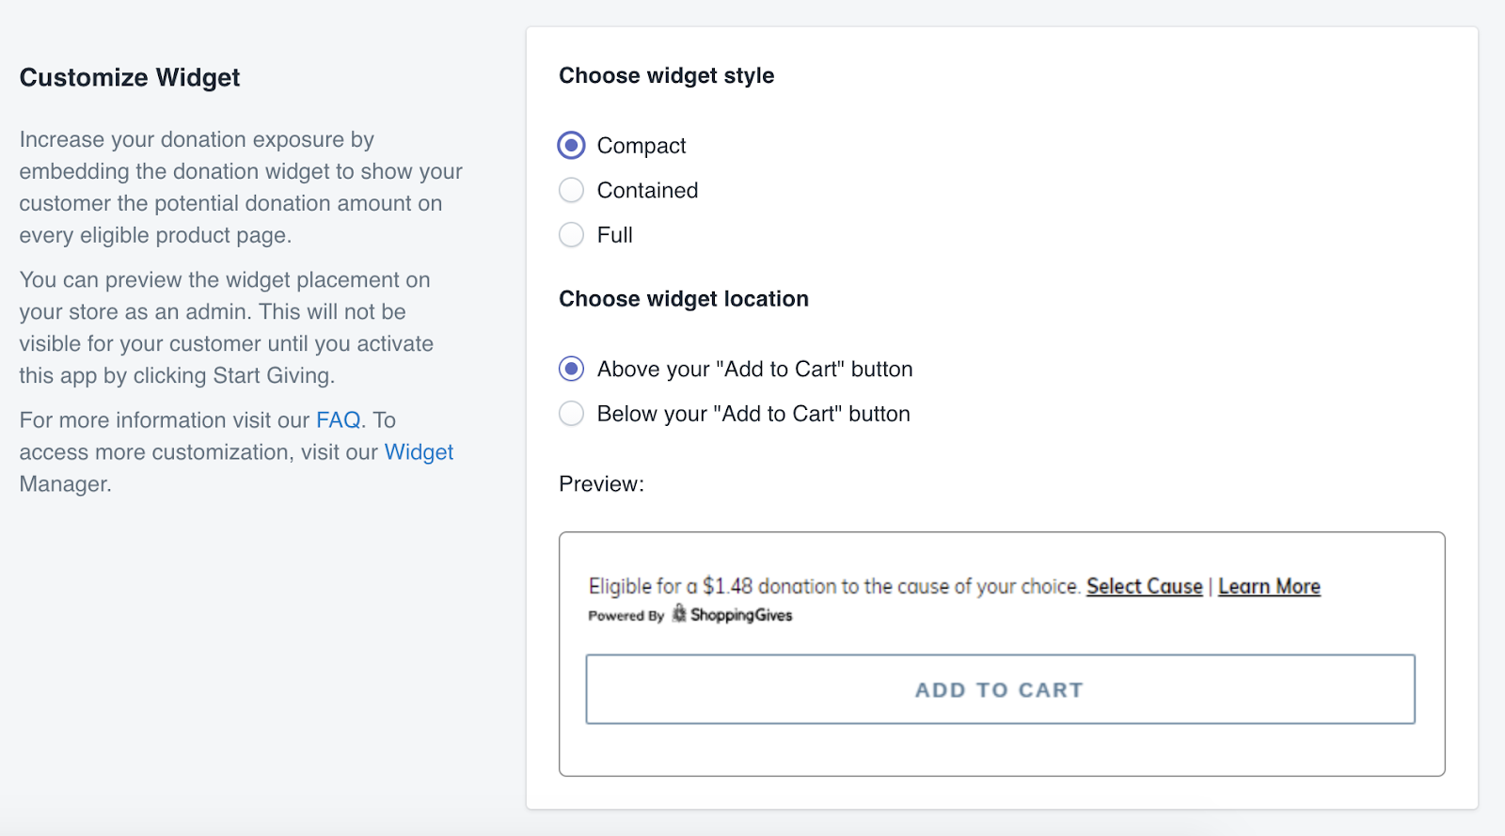Click the ShoppingGives brand name text

[741, 615]
